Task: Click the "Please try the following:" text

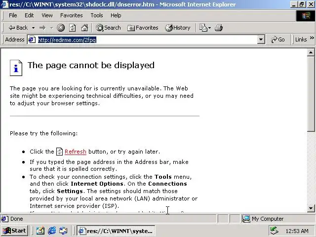Action: tap(44, 133)
